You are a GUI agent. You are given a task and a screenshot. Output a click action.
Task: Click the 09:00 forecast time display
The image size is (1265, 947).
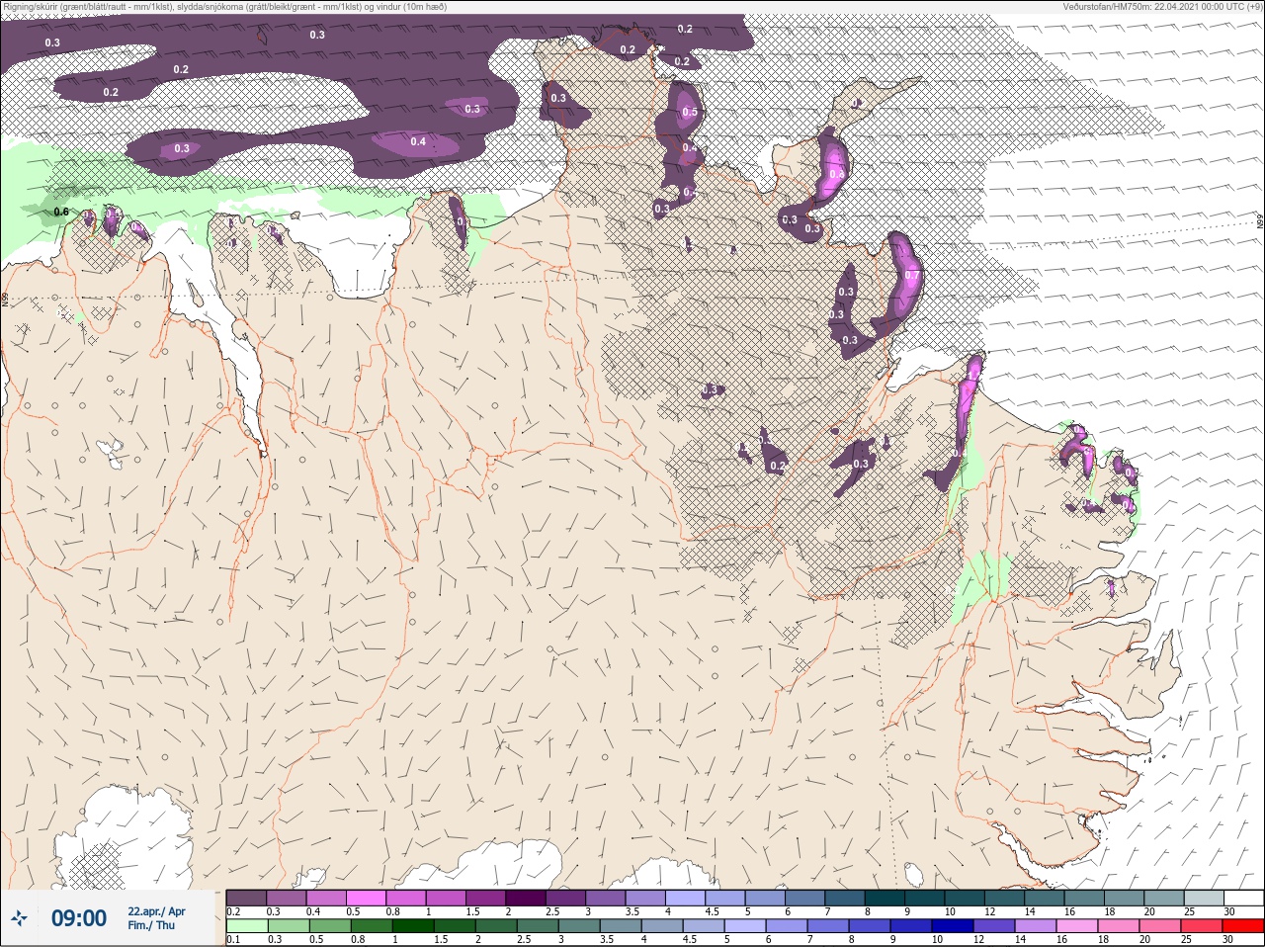coord(79,919)
